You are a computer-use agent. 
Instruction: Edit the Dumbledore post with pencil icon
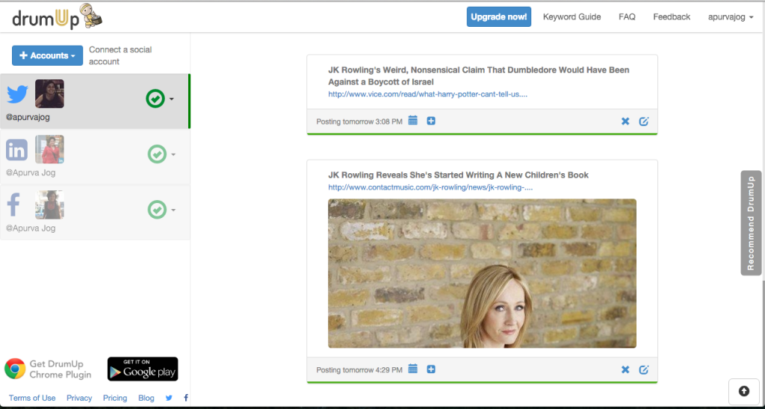pyautogui.click(x=644, y=122)
